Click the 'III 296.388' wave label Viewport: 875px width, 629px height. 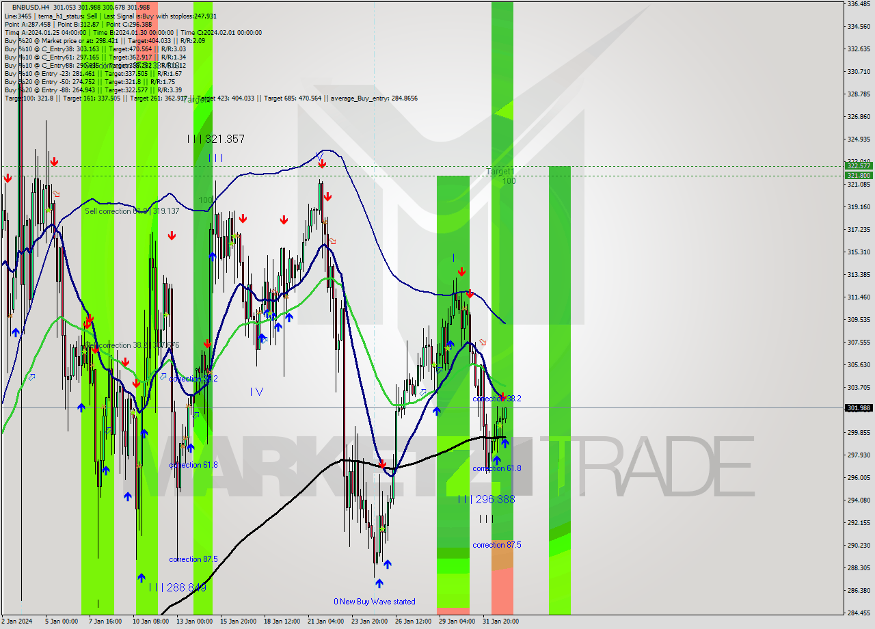click(486, 500)
